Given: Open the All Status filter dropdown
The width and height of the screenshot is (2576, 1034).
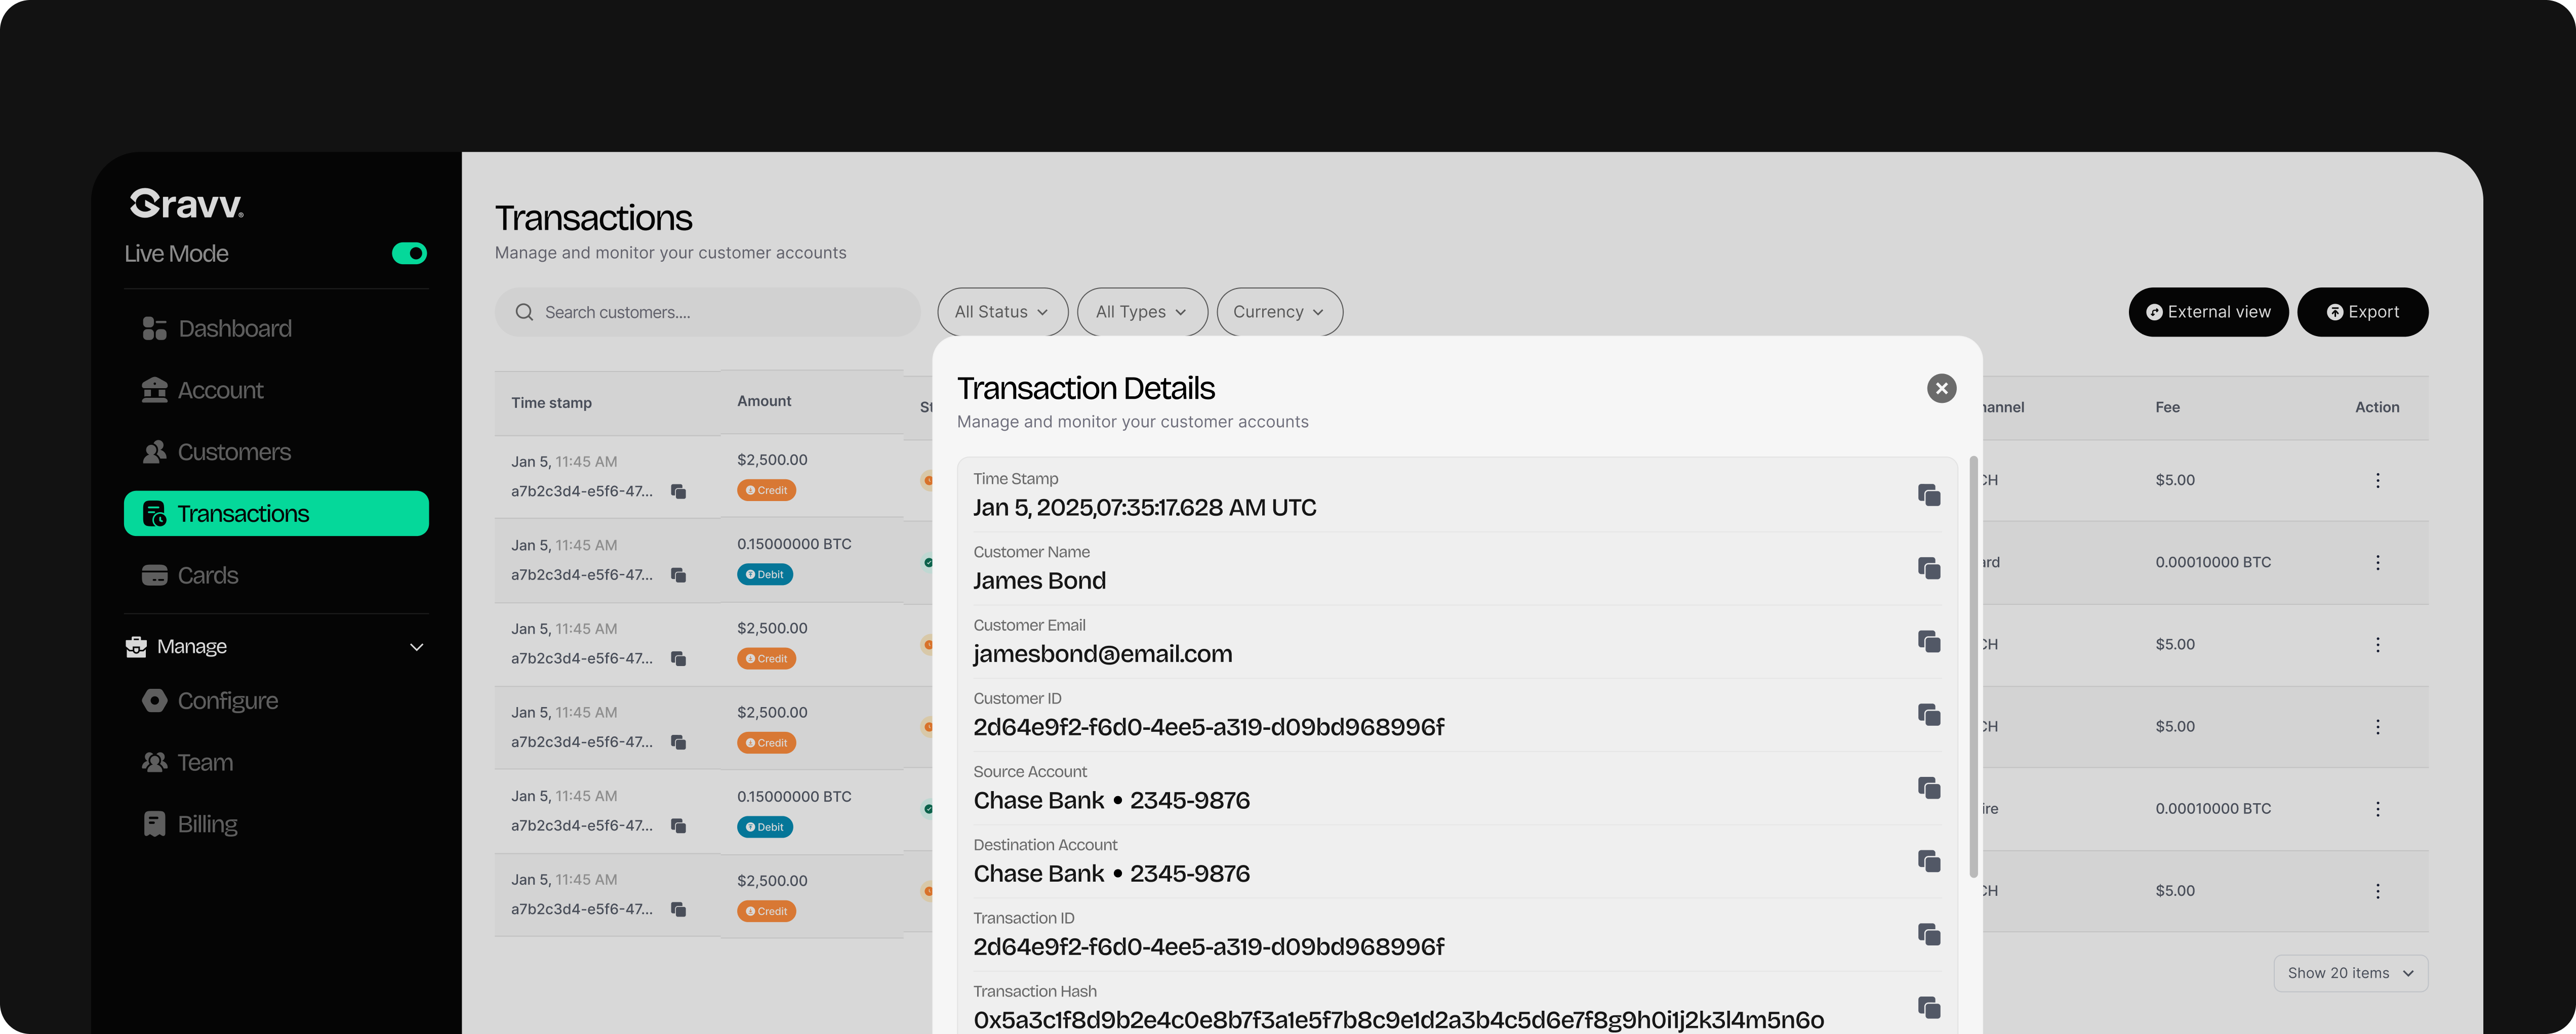Looking at the screenshot, I should (x=1002, y=312).
